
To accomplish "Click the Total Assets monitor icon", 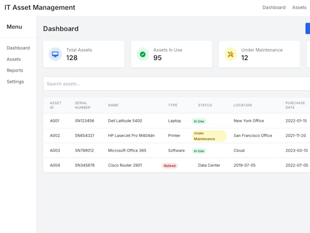I will [x=55, y=54].
